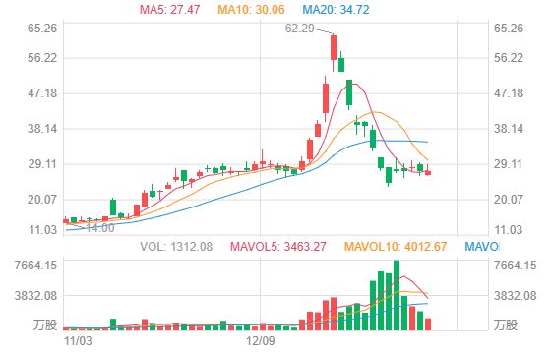Click the 65.26 left price axis label

pyautogui.click(x=41, y=29)
